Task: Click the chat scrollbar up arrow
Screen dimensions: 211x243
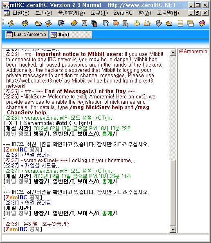Action: point(173,52)
